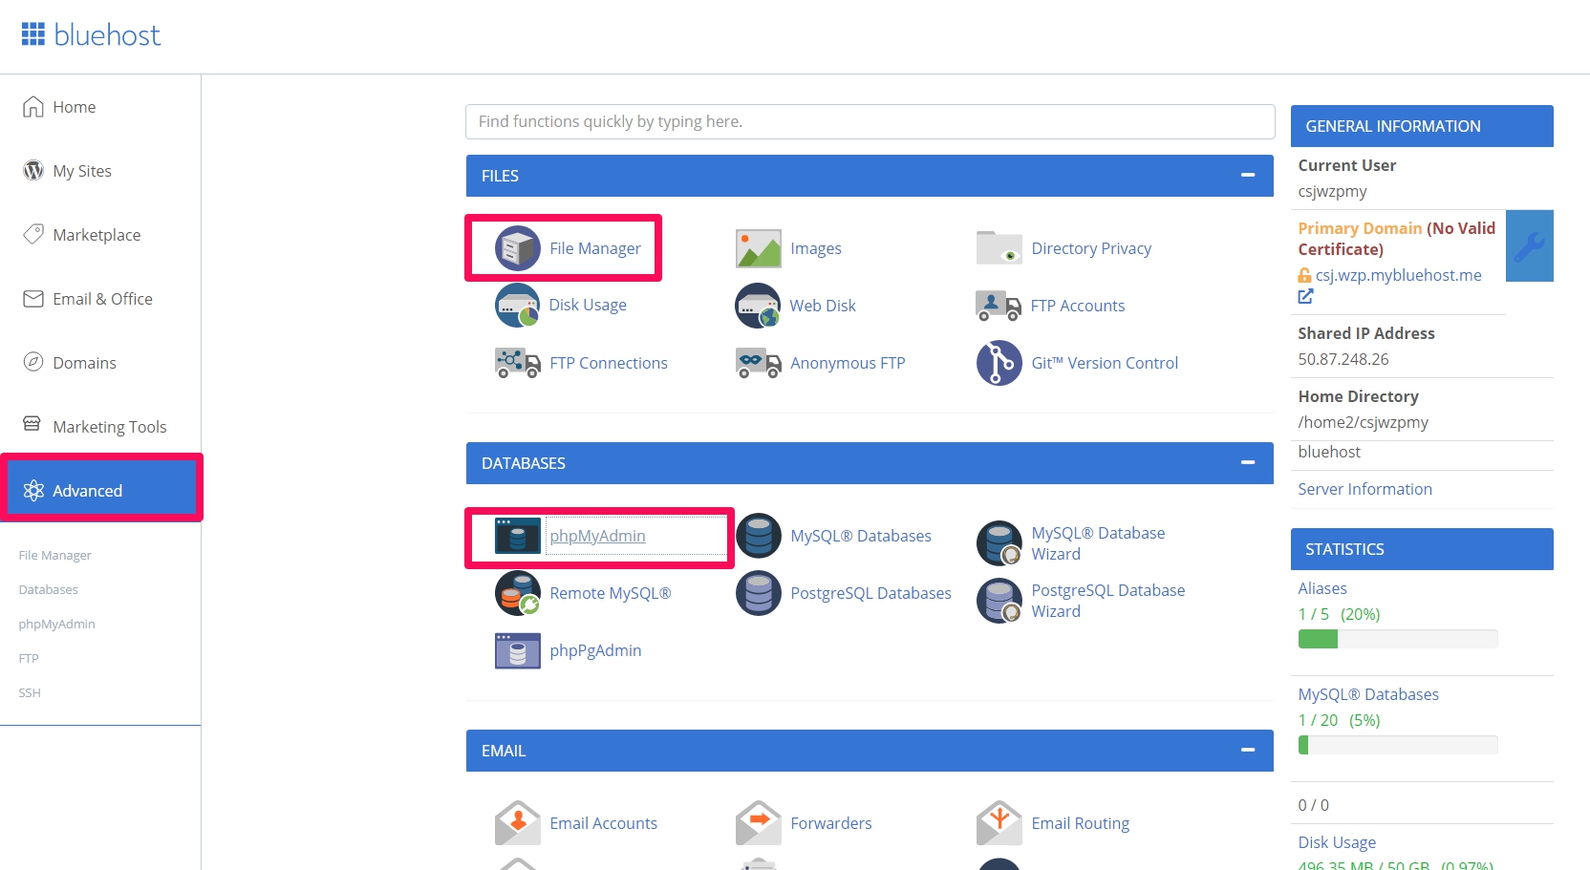This screenshot has height=870, width=1590.
Task: Collapse the DATABASES section
Action: pos(1247,463)
